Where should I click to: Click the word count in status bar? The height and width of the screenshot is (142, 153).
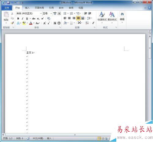[x=20, y=138]
